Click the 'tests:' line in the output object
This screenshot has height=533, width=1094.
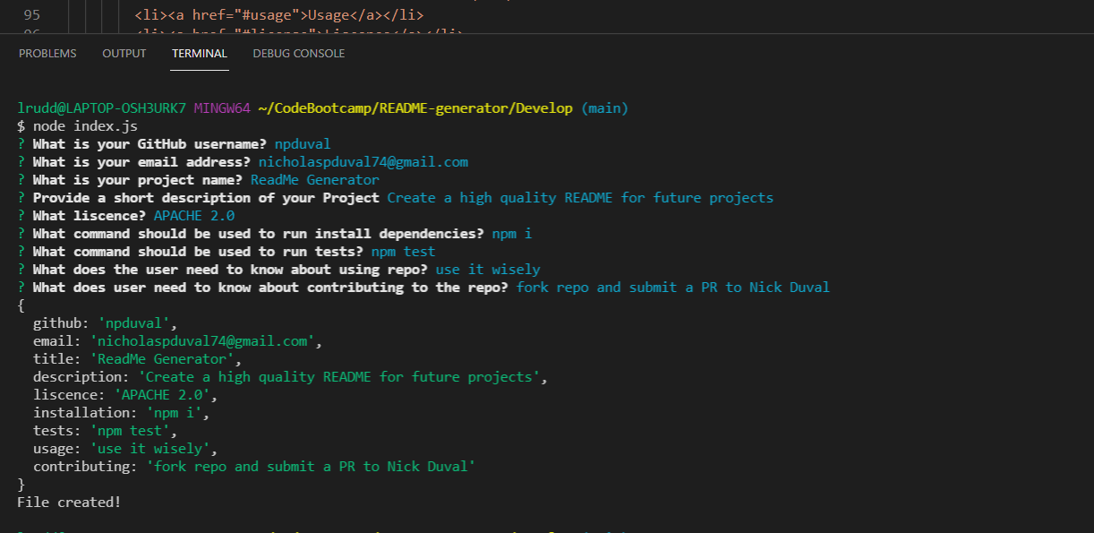coord(105,431)
